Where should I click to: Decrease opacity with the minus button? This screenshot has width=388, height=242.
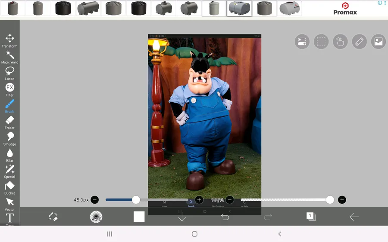pos(230,200)
